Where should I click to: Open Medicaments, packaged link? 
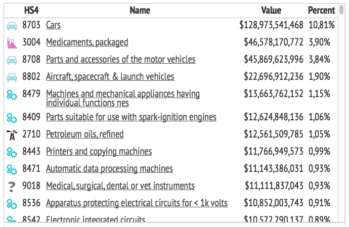[x=87, y=42]
